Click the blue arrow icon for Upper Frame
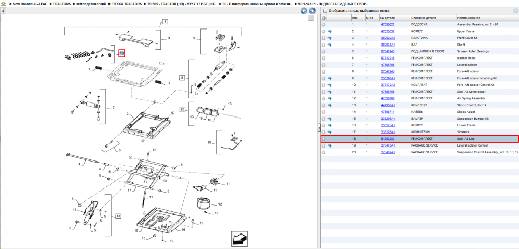Screen dimensions: 519x249 pyautogui.click(x=330, y=32)
